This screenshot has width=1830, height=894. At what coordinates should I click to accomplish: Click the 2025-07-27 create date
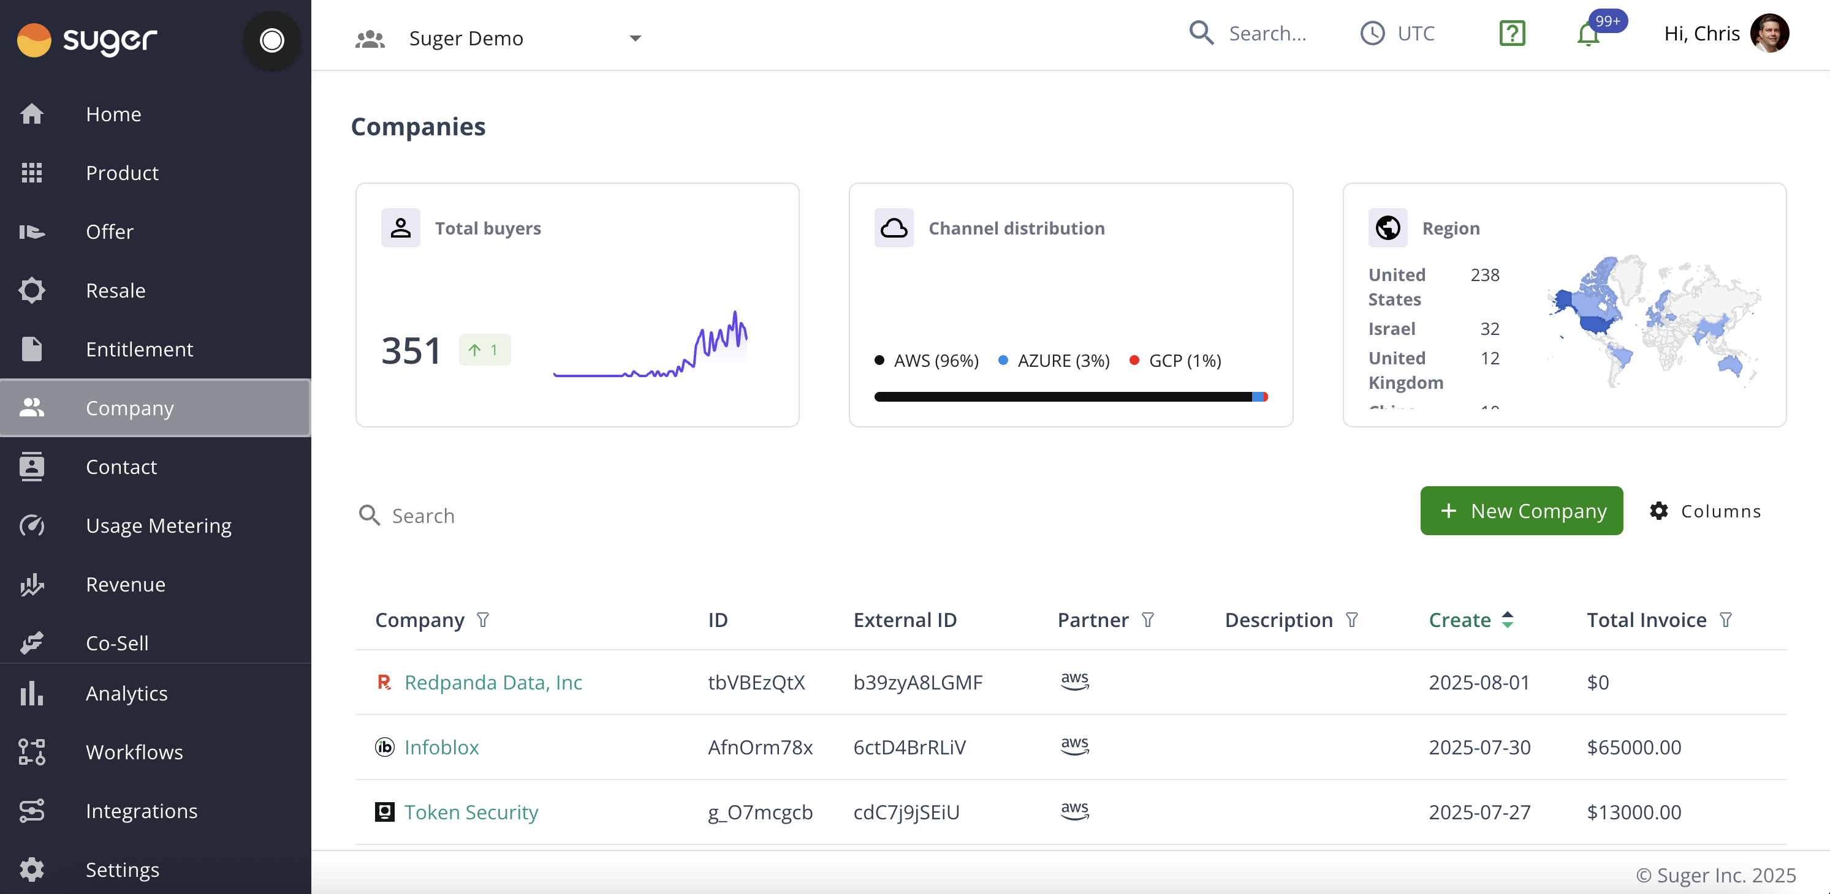coord(1480,813)
